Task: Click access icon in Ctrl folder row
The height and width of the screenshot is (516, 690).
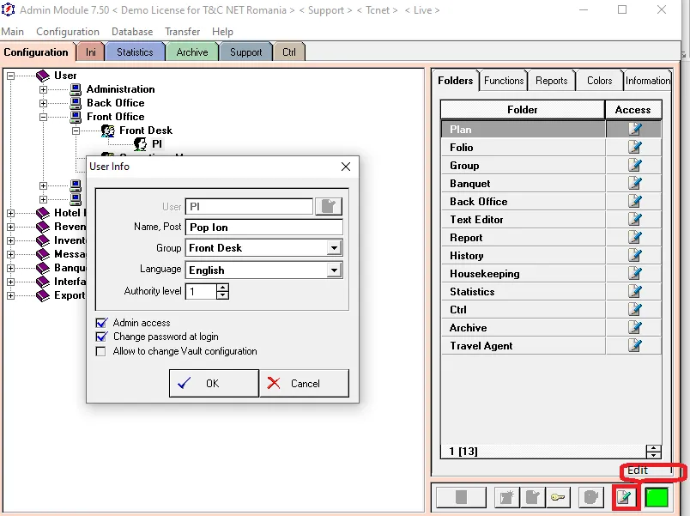Action: click(634, 309)
